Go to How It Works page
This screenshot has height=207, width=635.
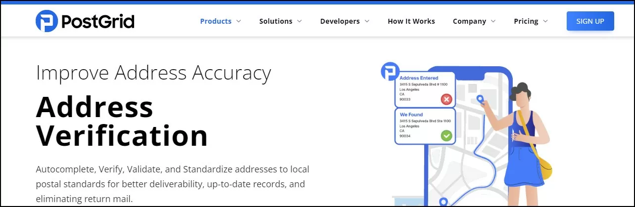(x=411, y=21)
